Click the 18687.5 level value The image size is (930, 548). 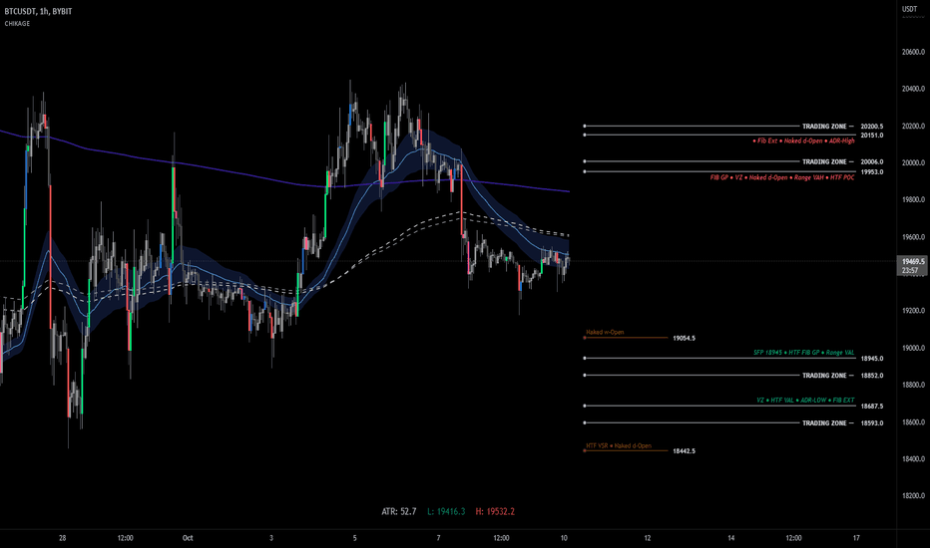(872, 407)
